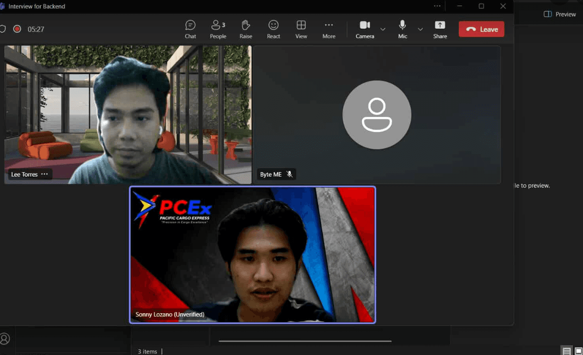Expand the Camera options dropdown arrow
The width and height of the screenshot is (583, 355).
click(x=383, y=30)
